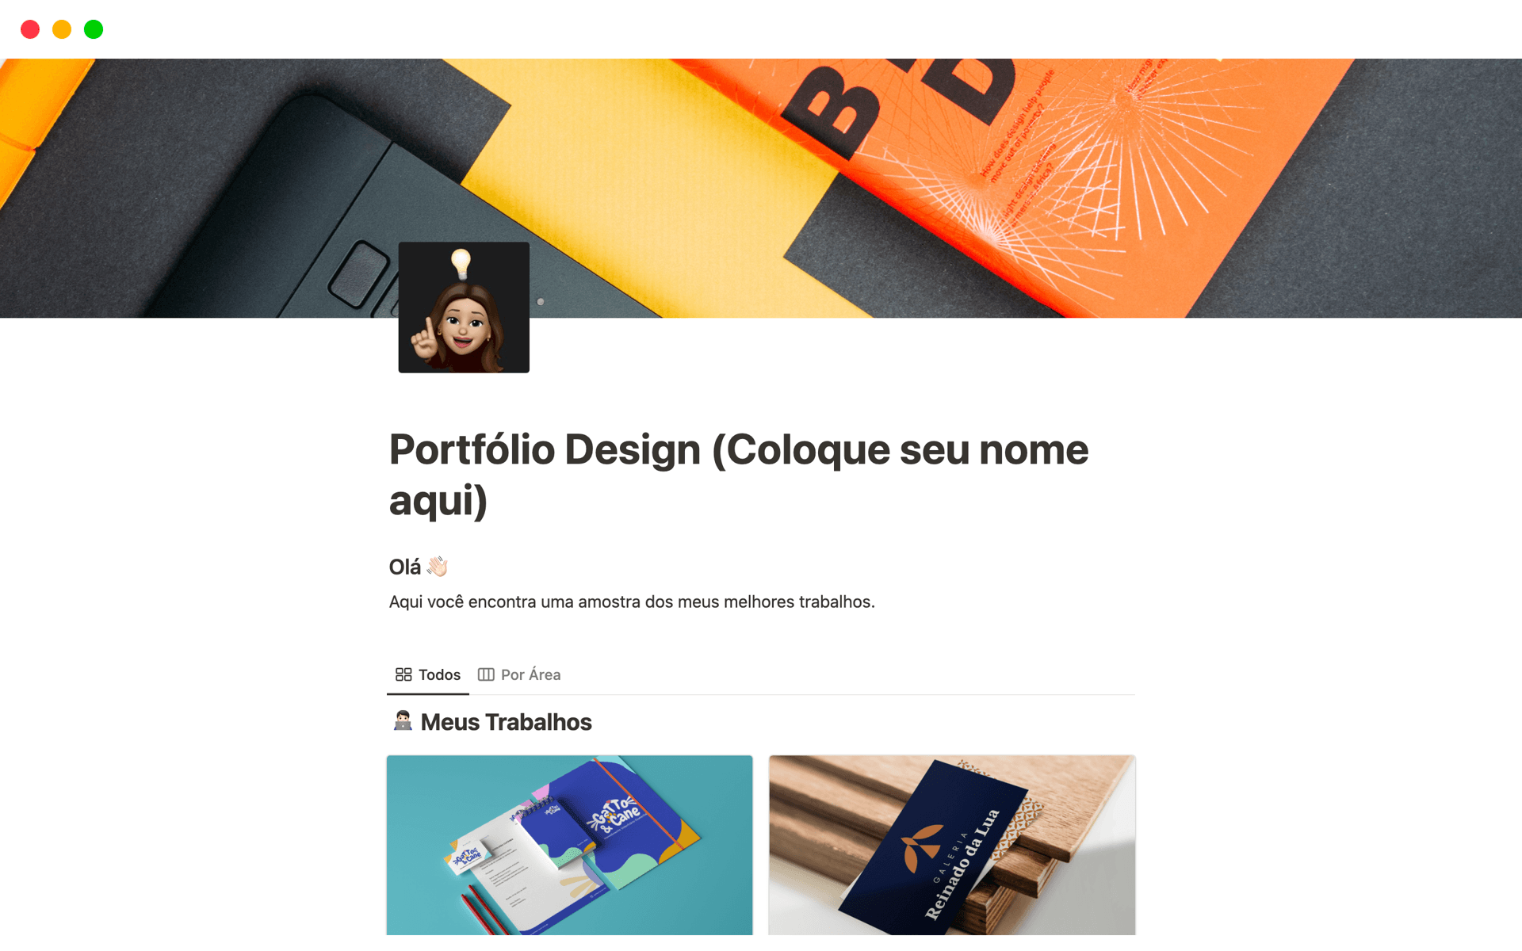The height and width of the screenshot is (951, 1522).
Task: Open the Gatto & Cane project card
Action: pyautogui.click(x=569, y=845)
